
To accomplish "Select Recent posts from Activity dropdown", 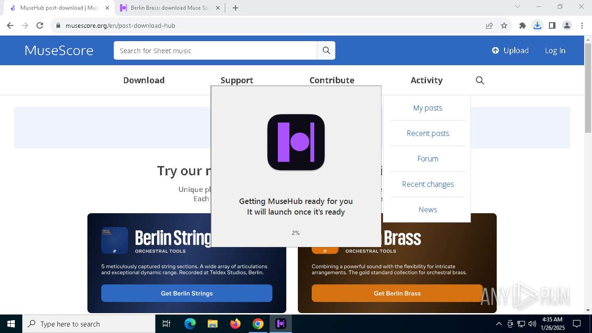I will (428, 133).
